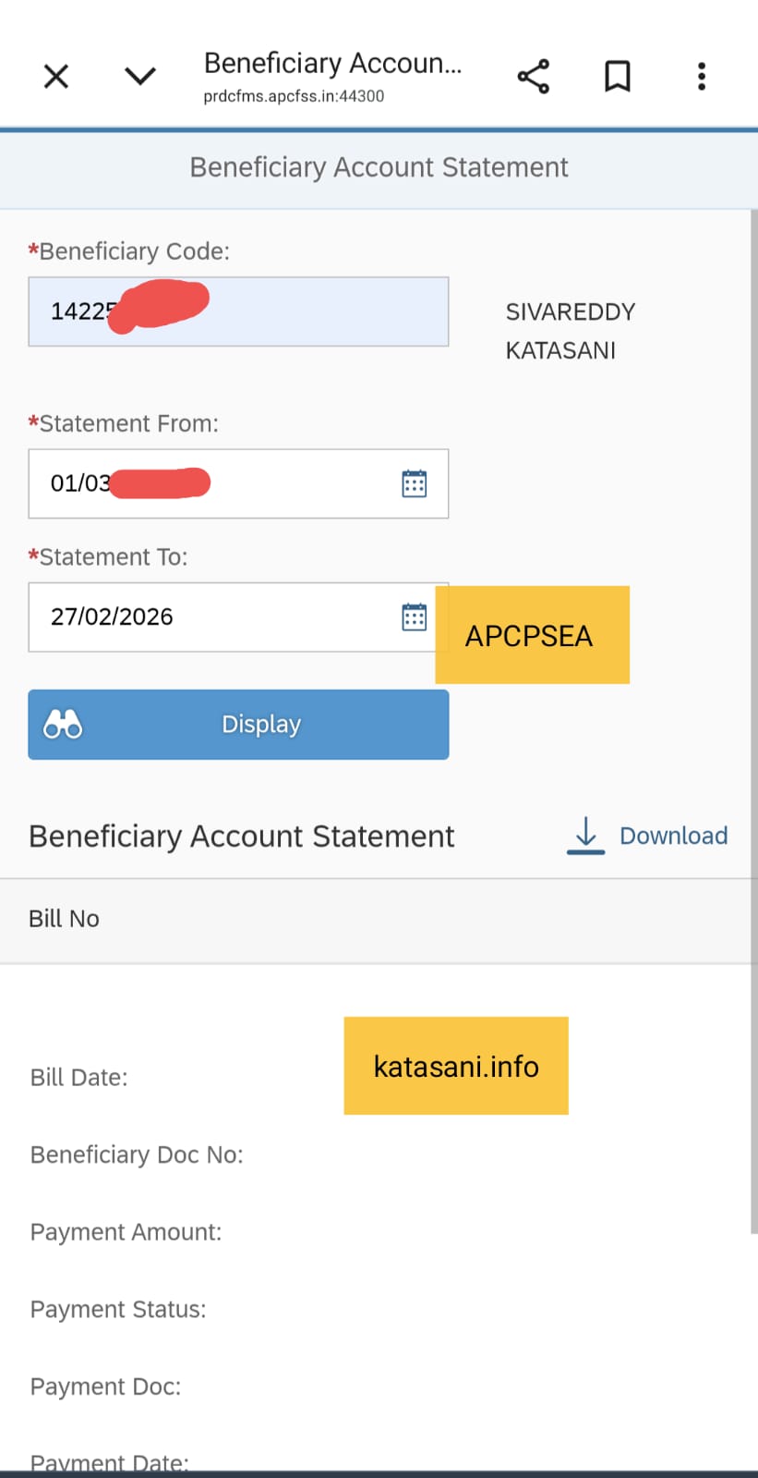Tap the Beneficiary Accoun... page title in top bar
This screenshot has width=758, height=1478.
coord(332,63)
